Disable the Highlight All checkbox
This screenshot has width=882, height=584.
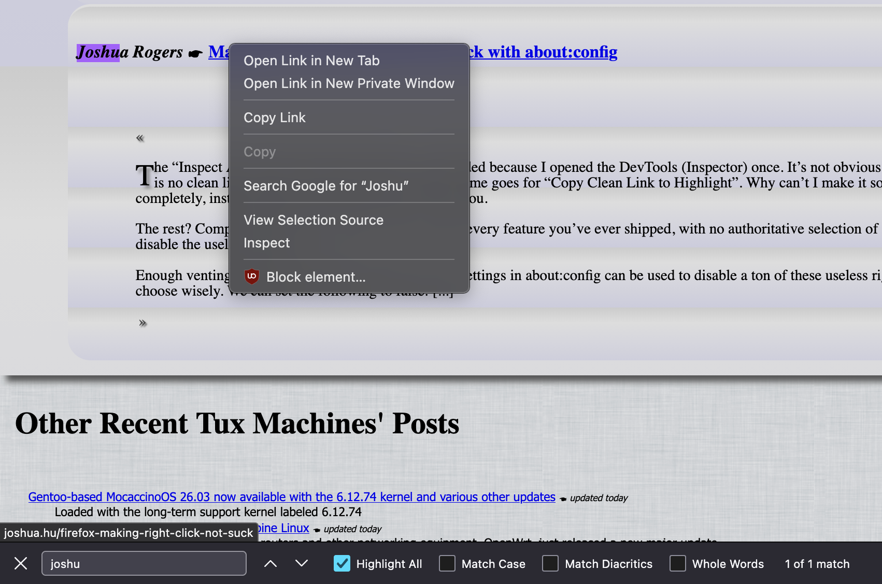[342, 563]
